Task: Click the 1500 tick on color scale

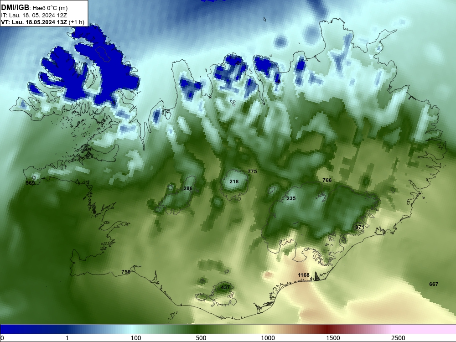Action: pyautogui.click(x=333, y=337)
